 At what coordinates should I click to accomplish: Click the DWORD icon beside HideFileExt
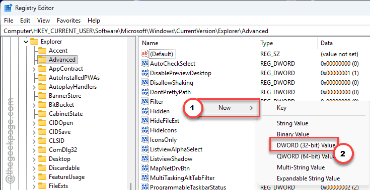click(144, 120)
